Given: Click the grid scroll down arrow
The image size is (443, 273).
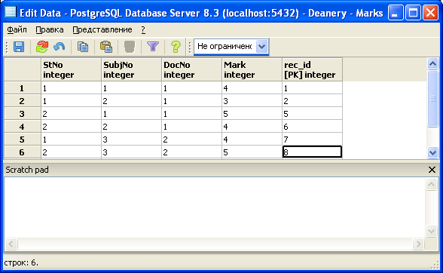Looking at the screenshot, I should click(x=432, y=153).
